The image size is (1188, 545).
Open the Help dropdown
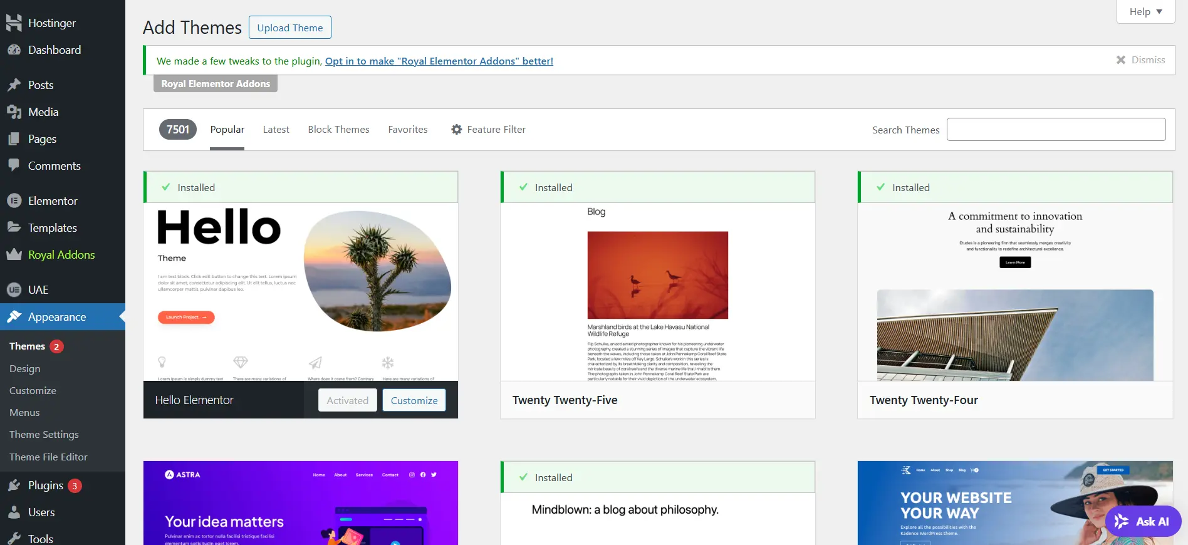click(1145, 11)
